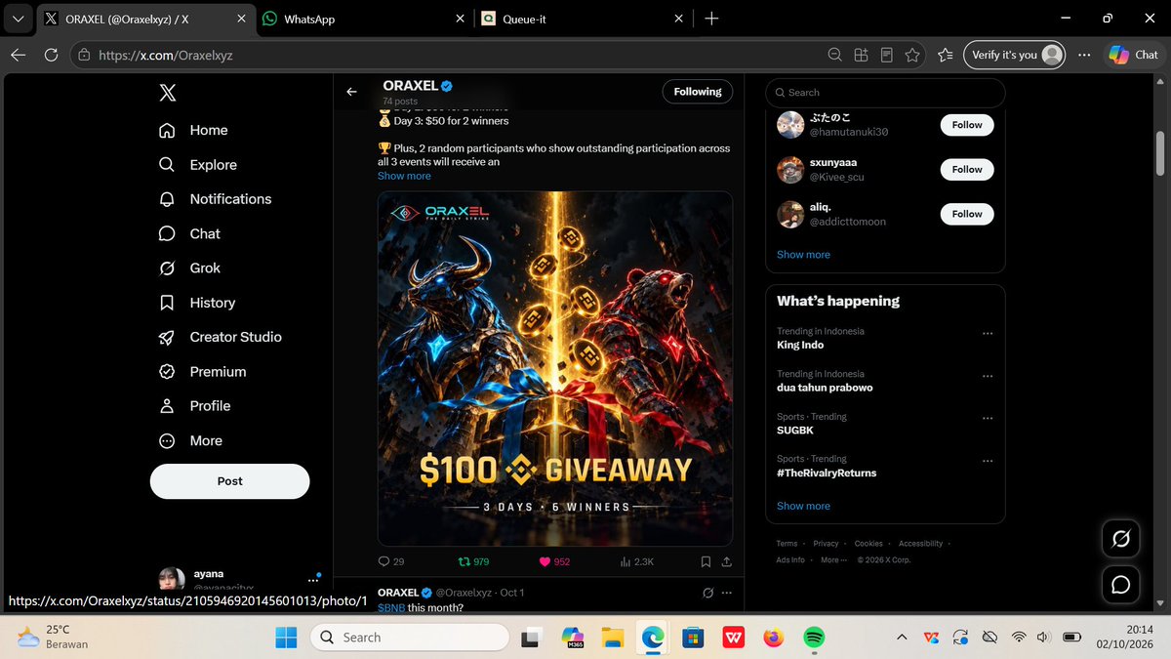
Task: Open the dua tahun prabowo trend
Action: [825, 388]
